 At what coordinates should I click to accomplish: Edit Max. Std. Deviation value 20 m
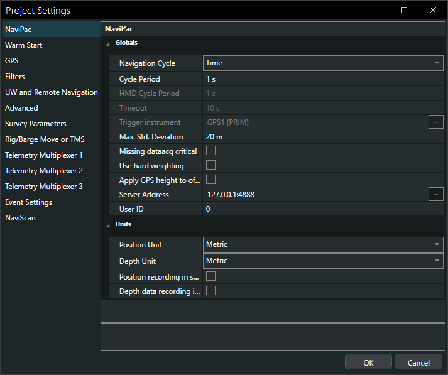point(323,137)
